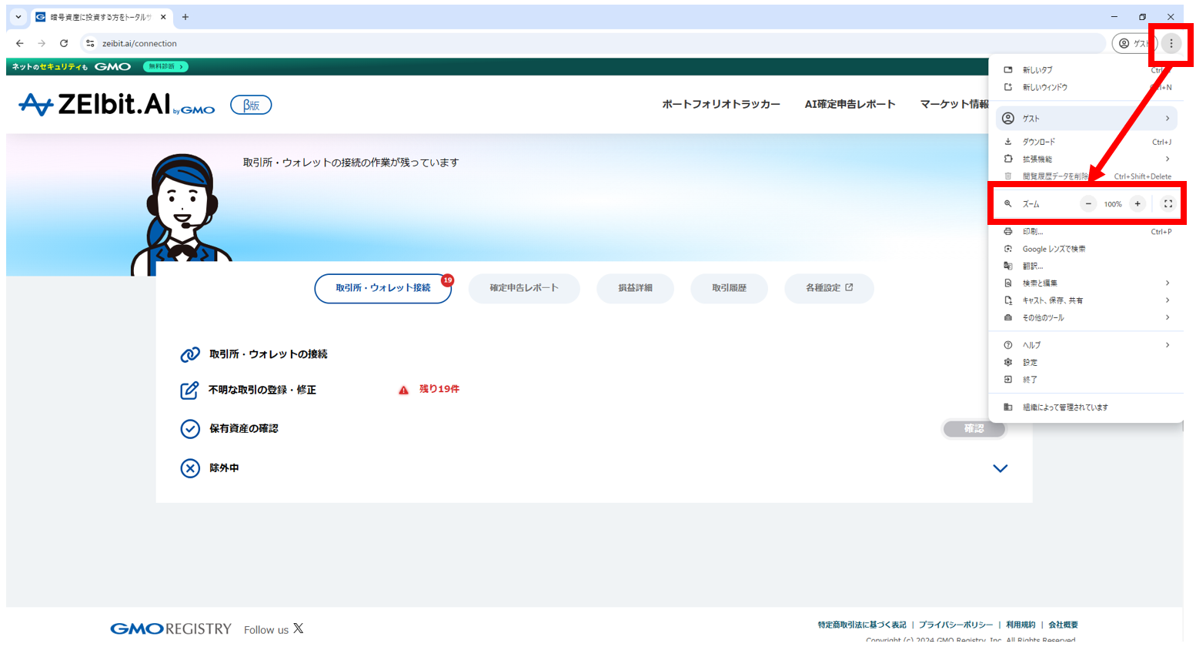Viewport: 1196px width, 647px height.
Task: Open ポートフォリオトラッカー in the header
Action: [721, 104]
